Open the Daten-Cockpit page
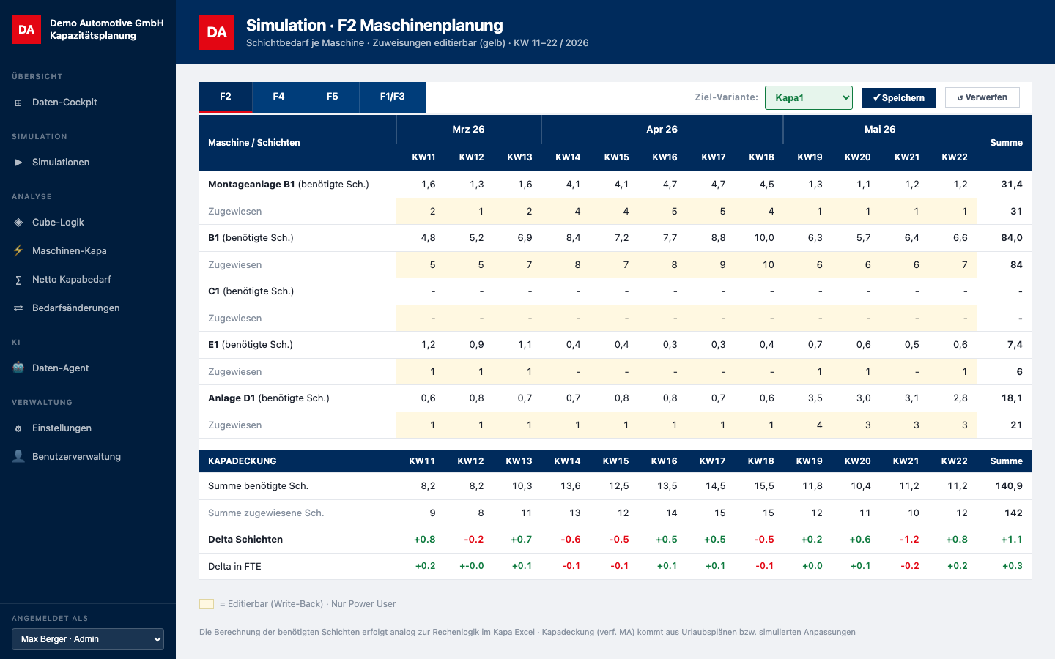This screenshot has height=659, width=1055. click(x=88, y=103)
